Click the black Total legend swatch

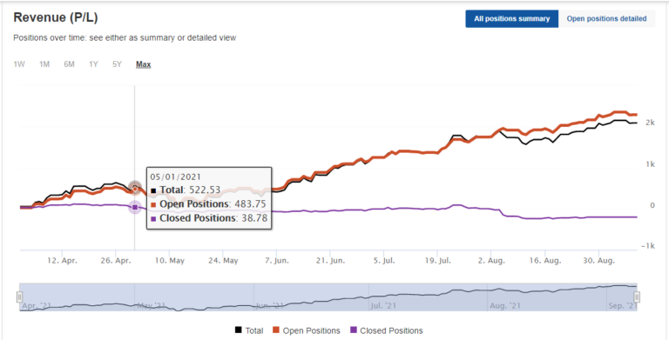tap(238, 330)
